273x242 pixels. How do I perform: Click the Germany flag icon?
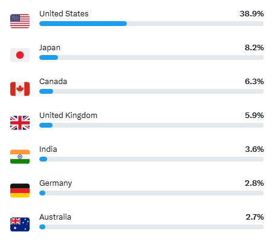tap(20, 191)
